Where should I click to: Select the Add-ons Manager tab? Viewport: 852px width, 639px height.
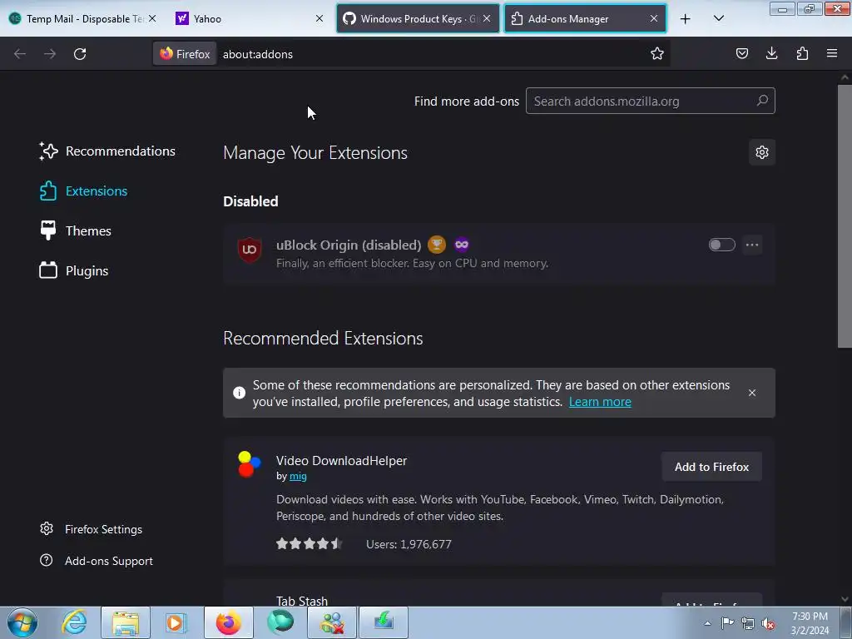585,19
